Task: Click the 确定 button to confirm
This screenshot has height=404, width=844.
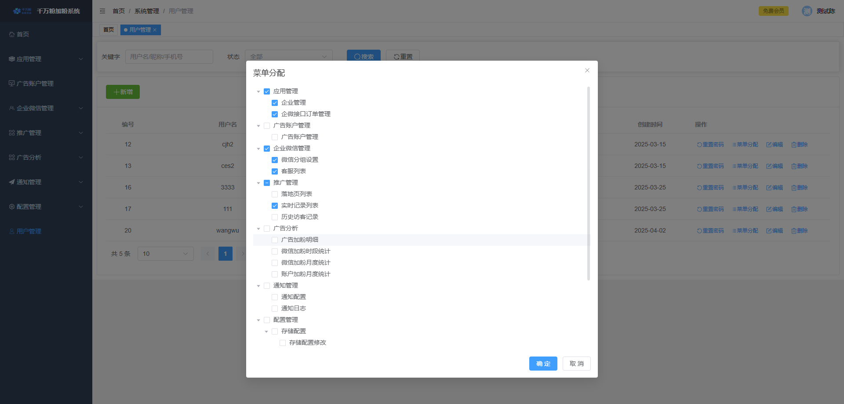Action: (543, 364)
